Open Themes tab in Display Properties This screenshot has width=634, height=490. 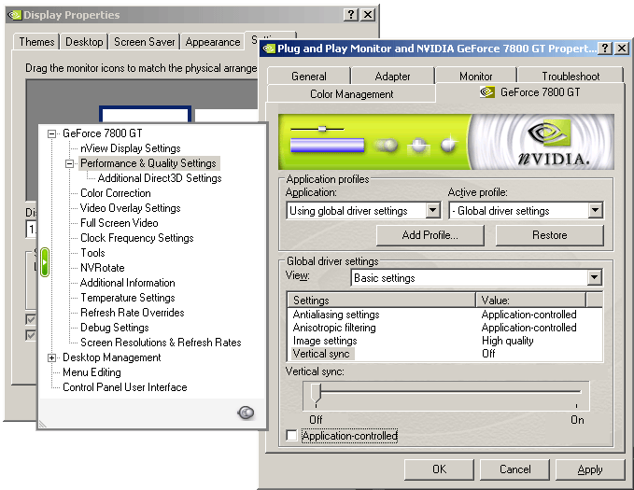point(36,42)
